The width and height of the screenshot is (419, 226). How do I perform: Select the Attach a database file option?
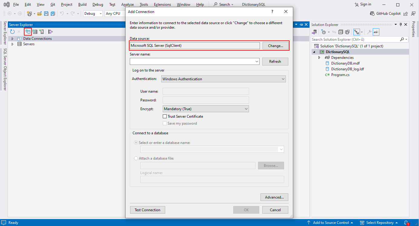(136, 158)
